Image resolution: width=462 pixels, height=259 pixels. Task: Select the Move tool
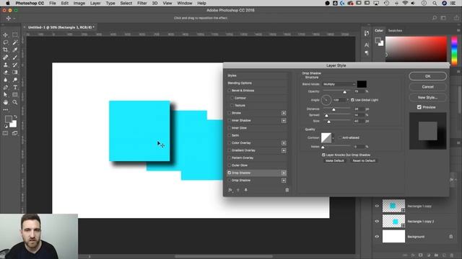(x=5, y=35)
